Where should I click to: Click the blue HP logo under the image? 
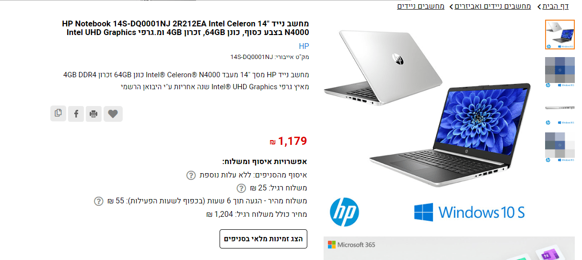coord(344,212)
